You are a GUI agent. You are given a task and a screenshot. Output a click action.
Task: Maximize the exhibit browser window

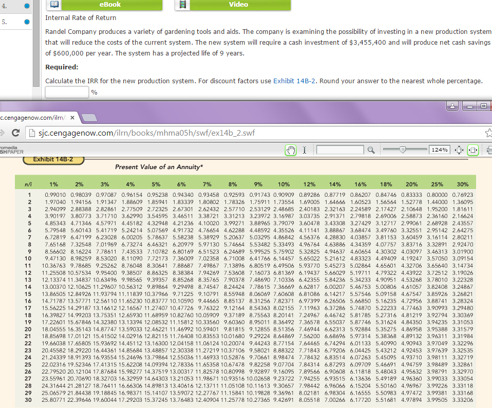pos(484,106)
